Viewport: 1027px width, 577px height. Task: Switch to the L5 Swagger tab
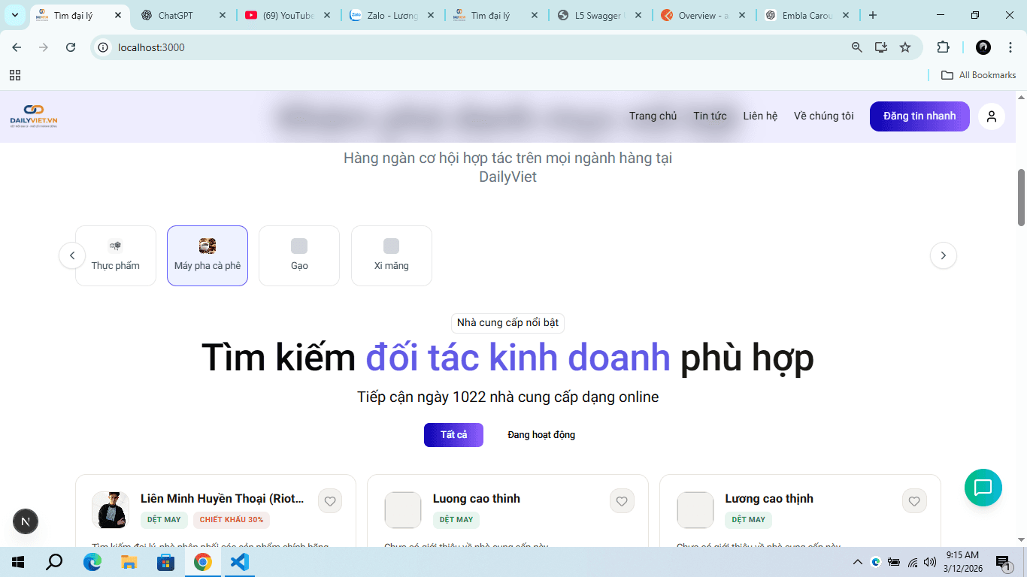[599, 15]
